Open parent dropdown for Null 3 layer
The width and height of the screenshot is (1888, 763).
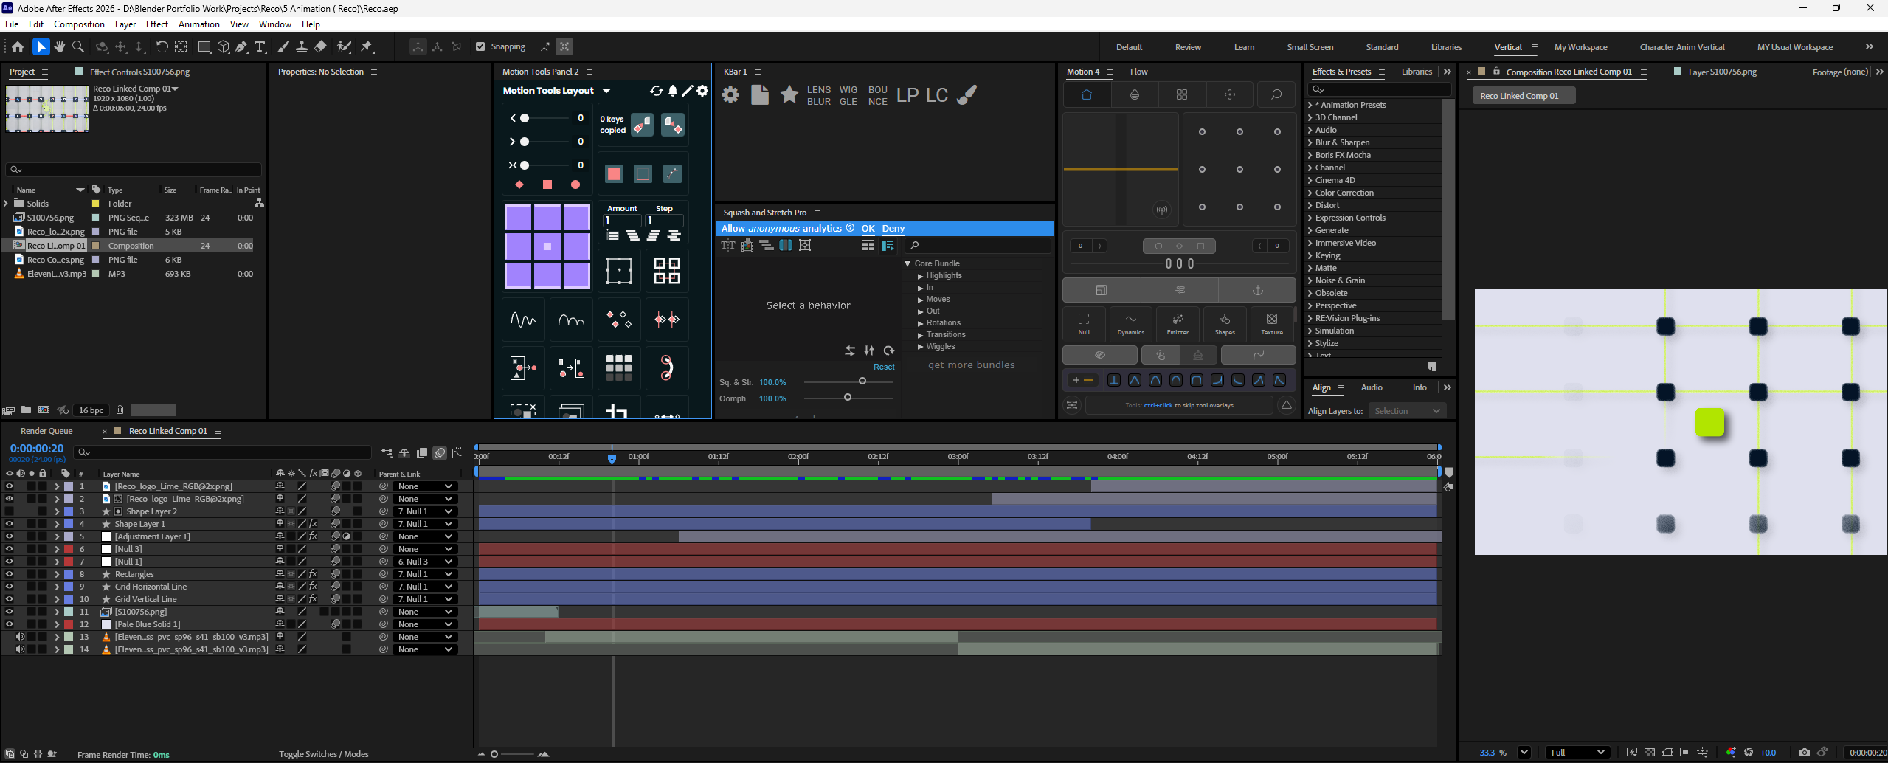425,549
